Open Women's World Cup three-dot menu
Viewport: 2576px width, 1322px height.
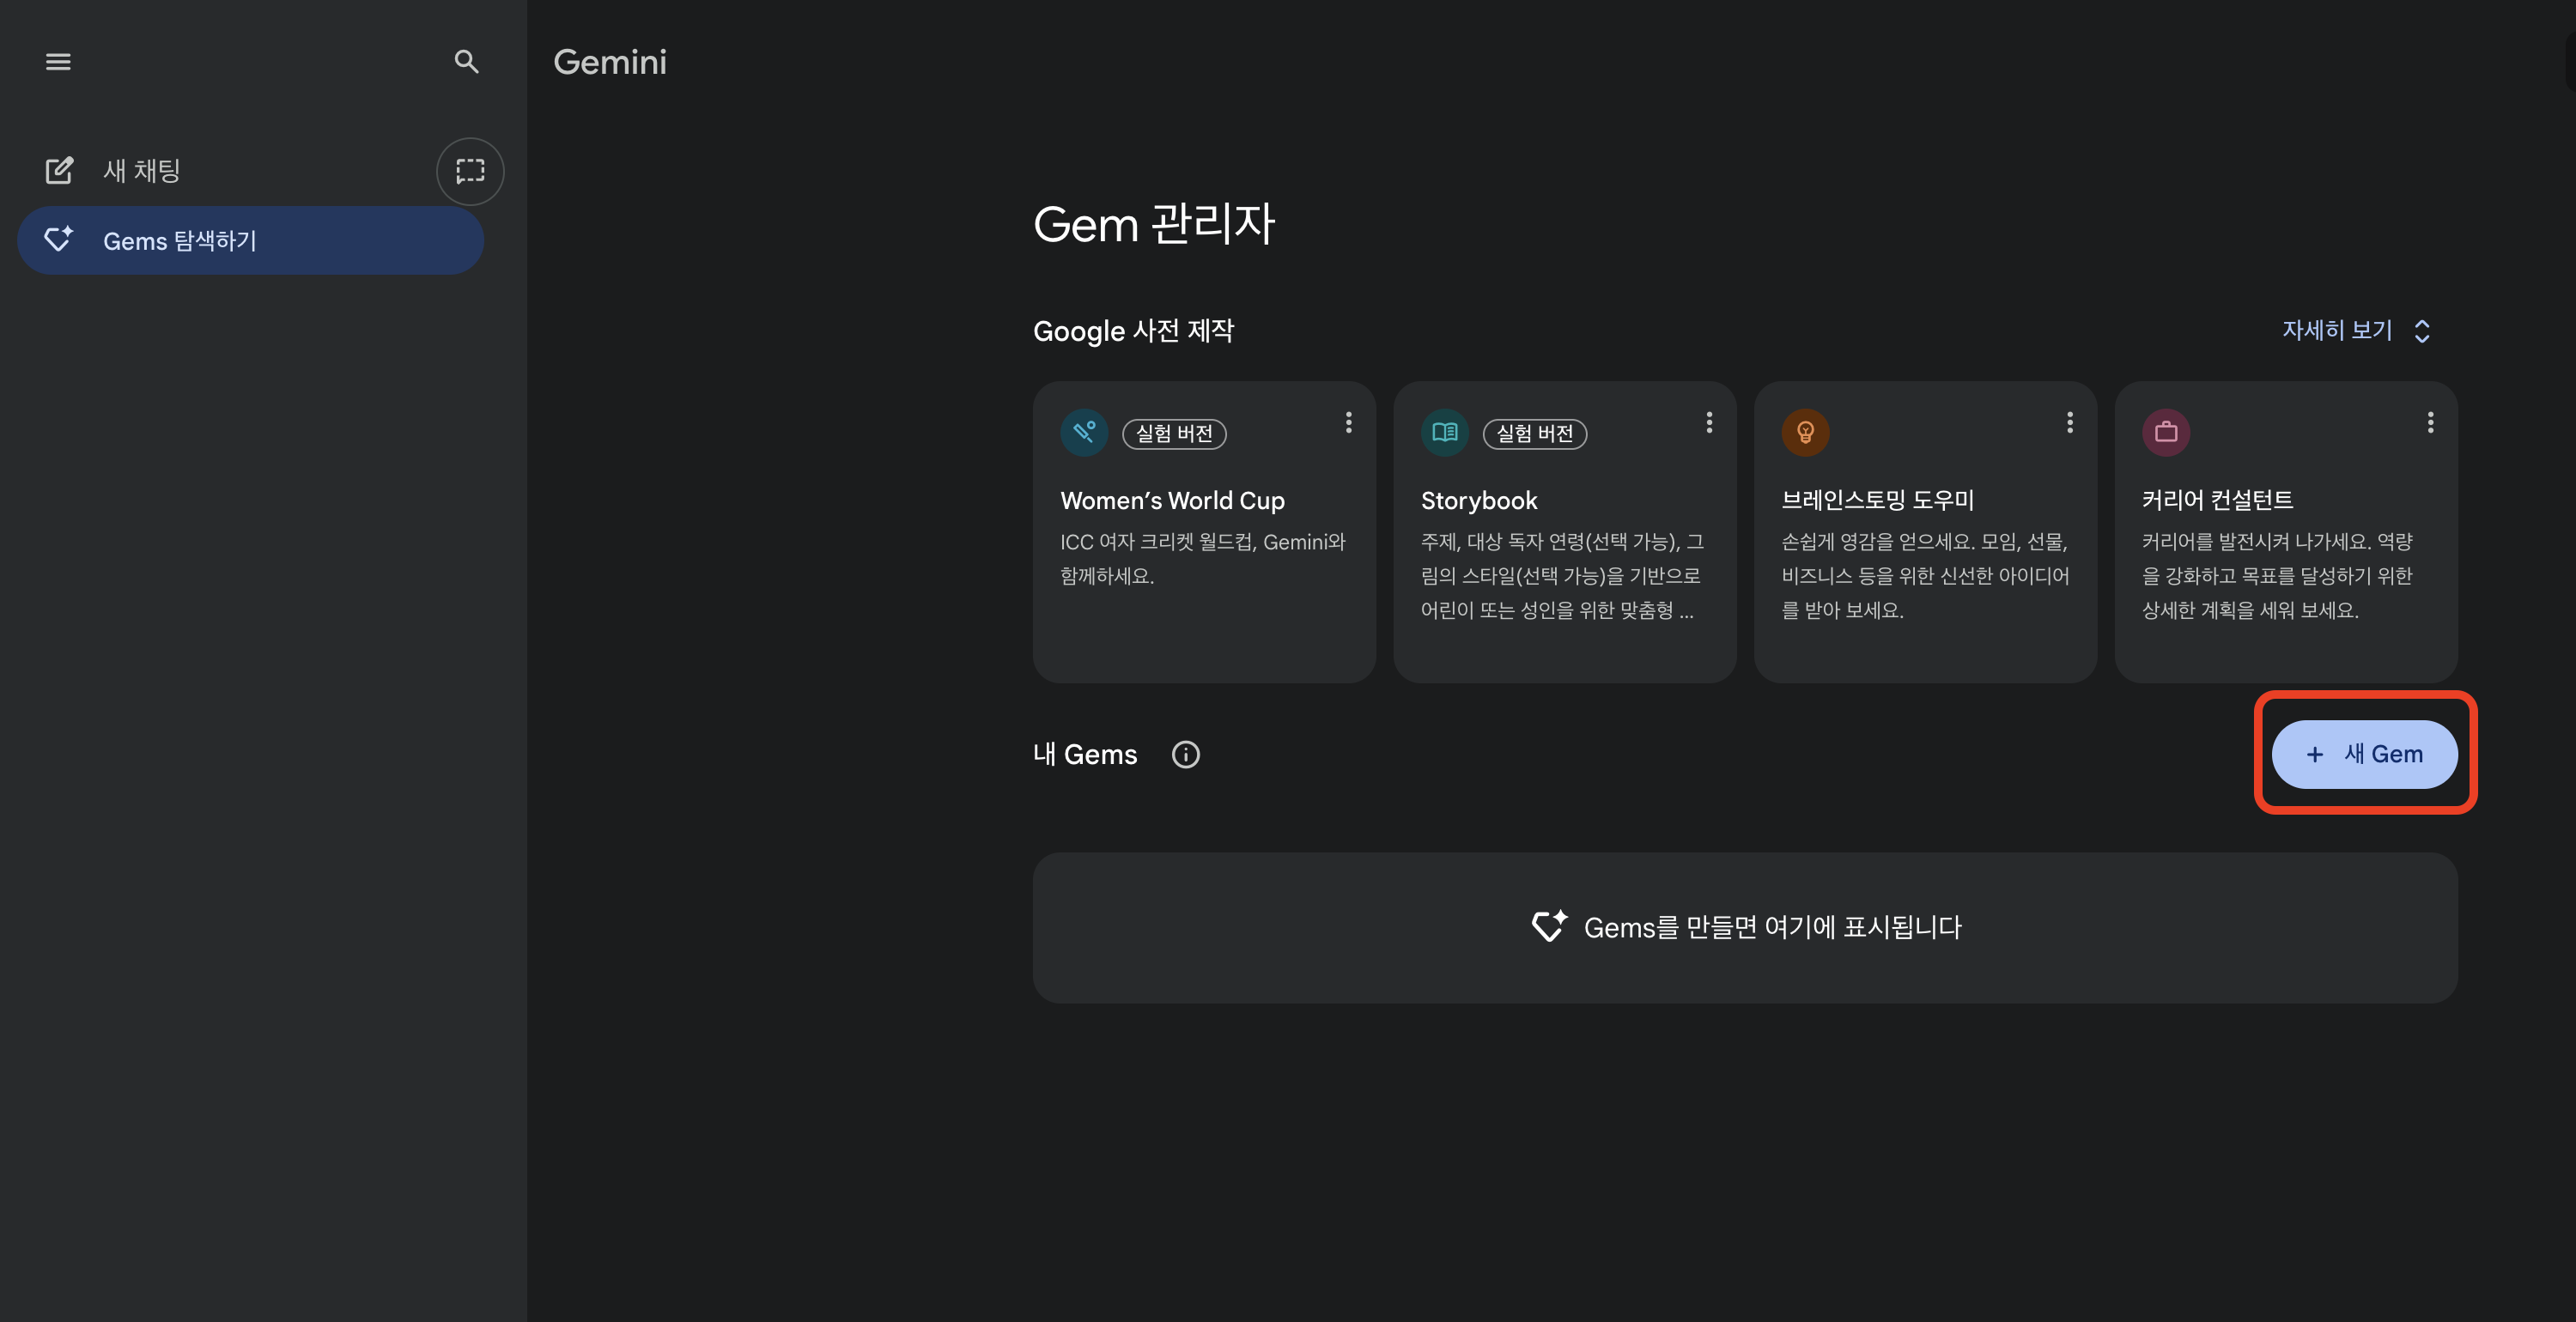pyautogui.click(x=1348, y=422)
